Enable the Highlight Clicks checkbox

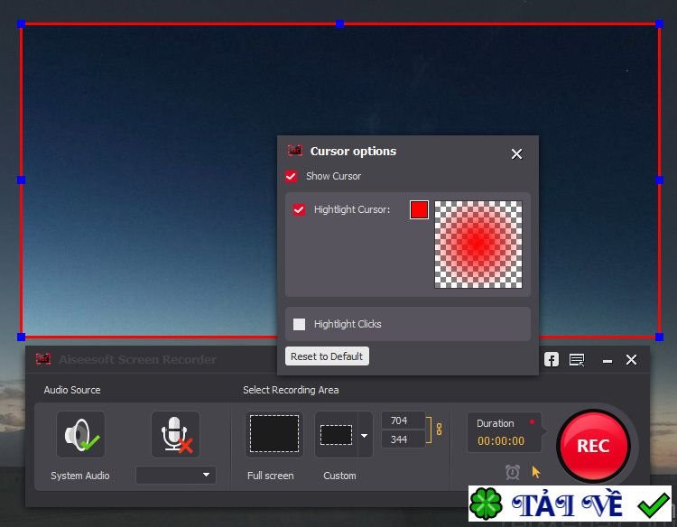click(299, 324)
